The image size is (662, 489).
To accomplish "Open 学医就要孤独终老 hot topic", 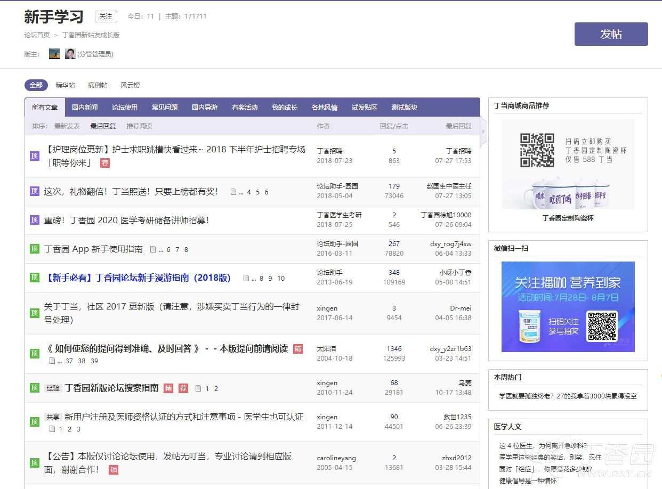I will click(568, 396).
